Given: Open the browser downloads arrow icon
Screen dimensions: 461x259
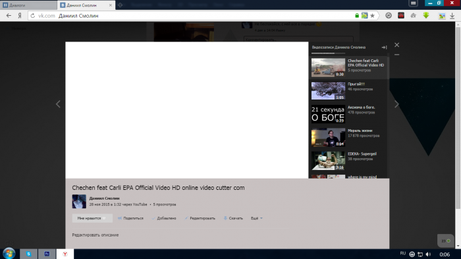Looking at the screenshot, I should coord(452,16).
